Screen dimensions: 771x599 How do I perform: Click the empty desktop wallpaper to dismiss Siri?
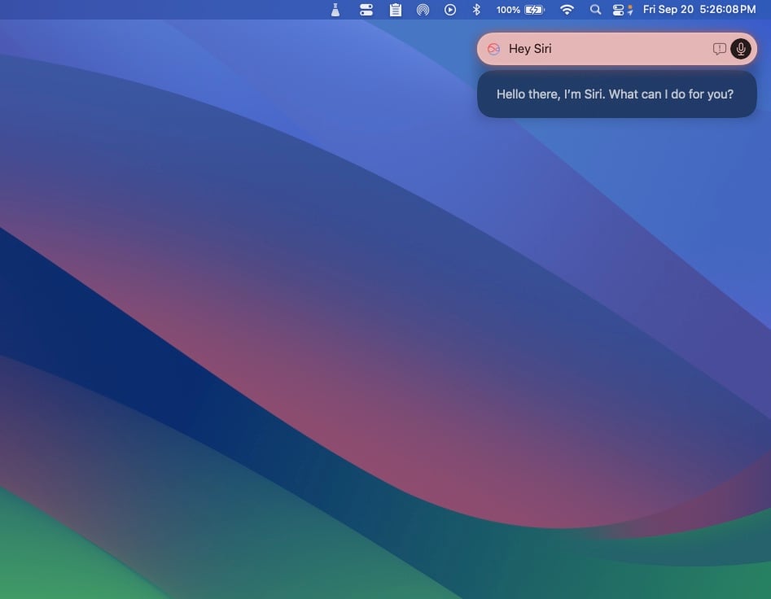click(x=244, y=326)
